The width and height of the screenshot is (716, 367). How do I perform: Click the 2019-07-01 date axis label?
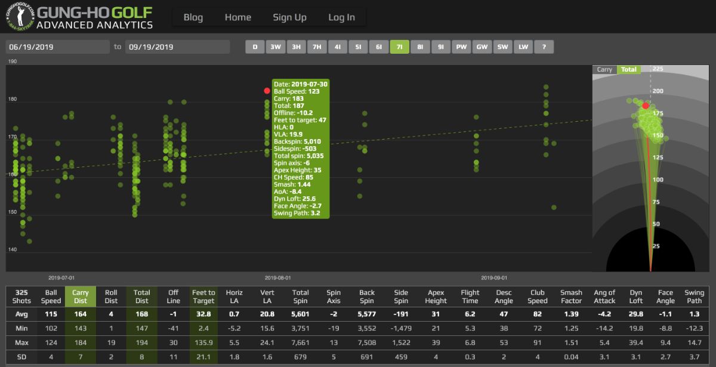[61, 277]
